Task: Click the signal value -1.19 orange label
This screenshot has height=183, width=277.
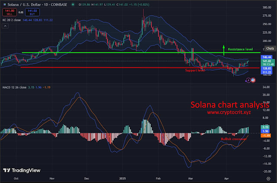Action: [266, 135]
